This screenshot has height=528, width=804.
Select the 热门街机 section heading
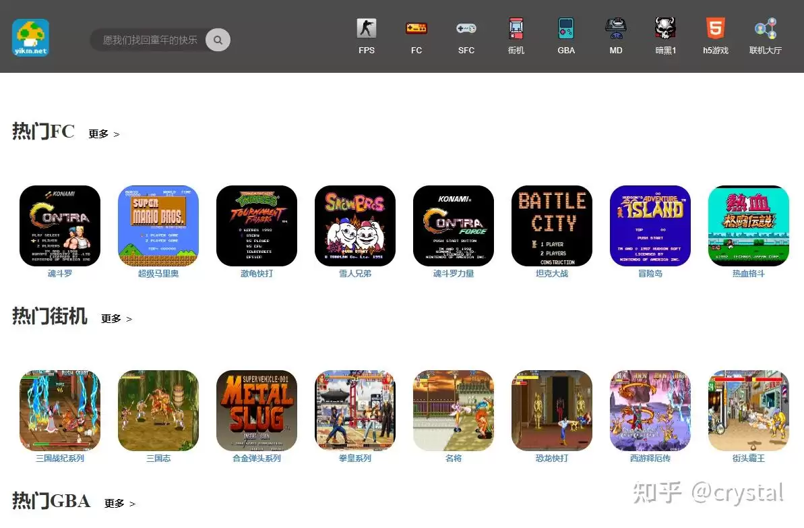pyautogui.click(x=50, y=316)
